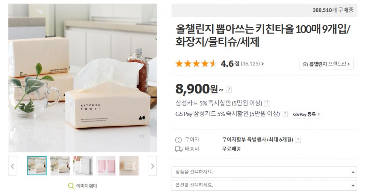Select the second product thumbnail
The image size is (365, 196).
coord(60,166)
